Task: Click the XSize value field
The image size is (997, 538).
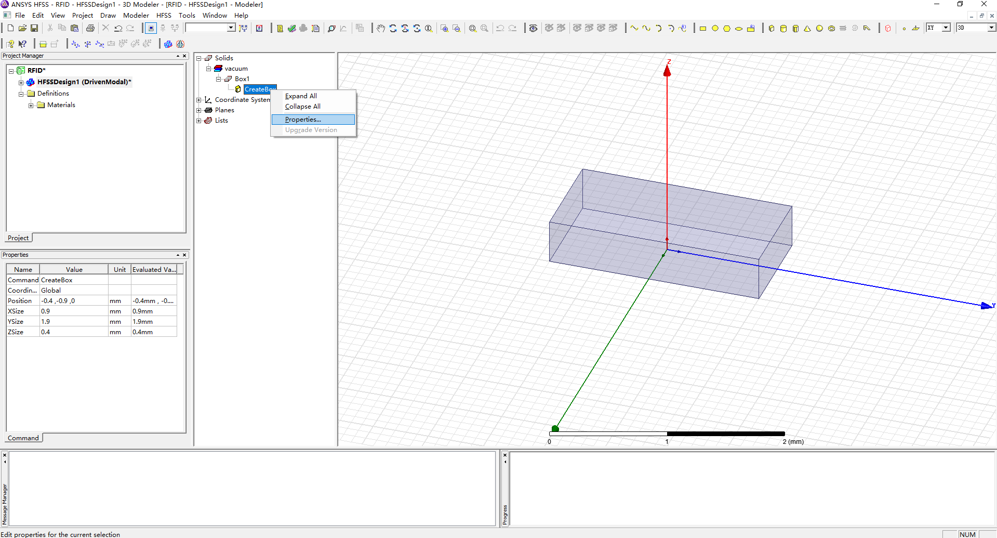Action: pyautogui.click(x=74, y=311)
